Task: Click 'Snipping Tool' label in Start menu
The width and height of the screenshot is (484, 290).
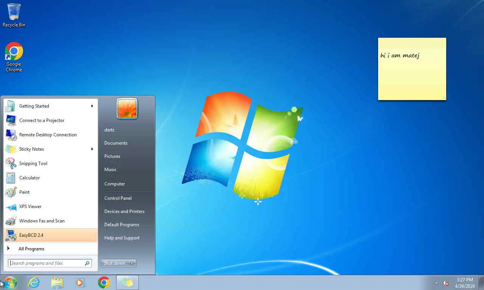Action: point(33,164)
